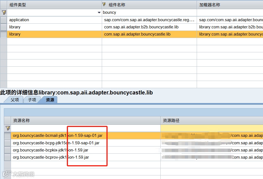Sort by the 资源路径 column header
263x179 pixels.
[212, 121]
